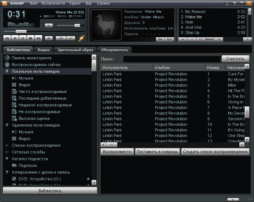The width and height of the screenshot is (254, 202).
Task: Toggle repeat mode
Action: [70, 38]
